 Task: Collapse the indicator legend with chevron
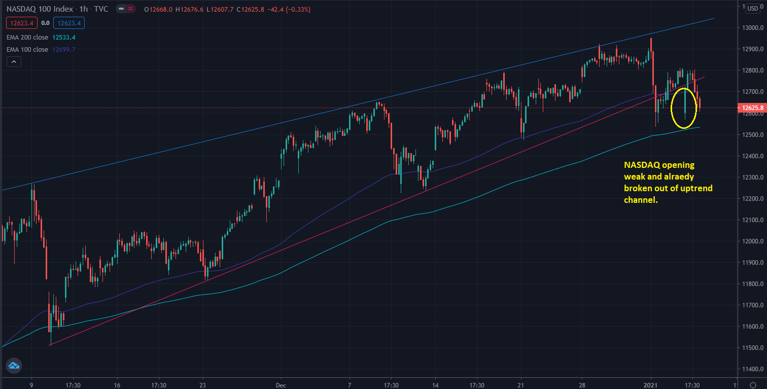(14, 62)
